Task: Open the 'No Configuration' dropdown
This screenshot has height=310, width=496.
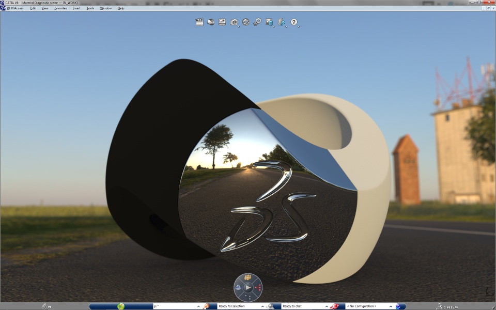Action: (x=369, y=306)
